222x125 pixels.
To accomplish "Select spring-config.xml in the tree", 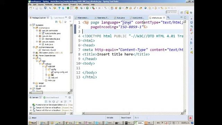I will (61, 72).
